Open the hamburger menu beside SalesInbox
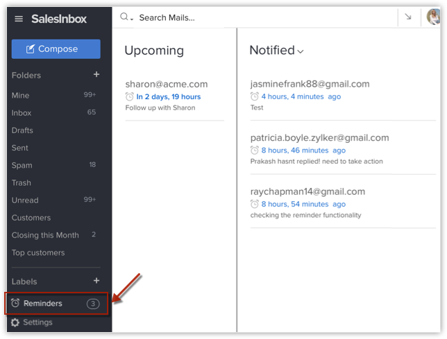 coord(19,19)
